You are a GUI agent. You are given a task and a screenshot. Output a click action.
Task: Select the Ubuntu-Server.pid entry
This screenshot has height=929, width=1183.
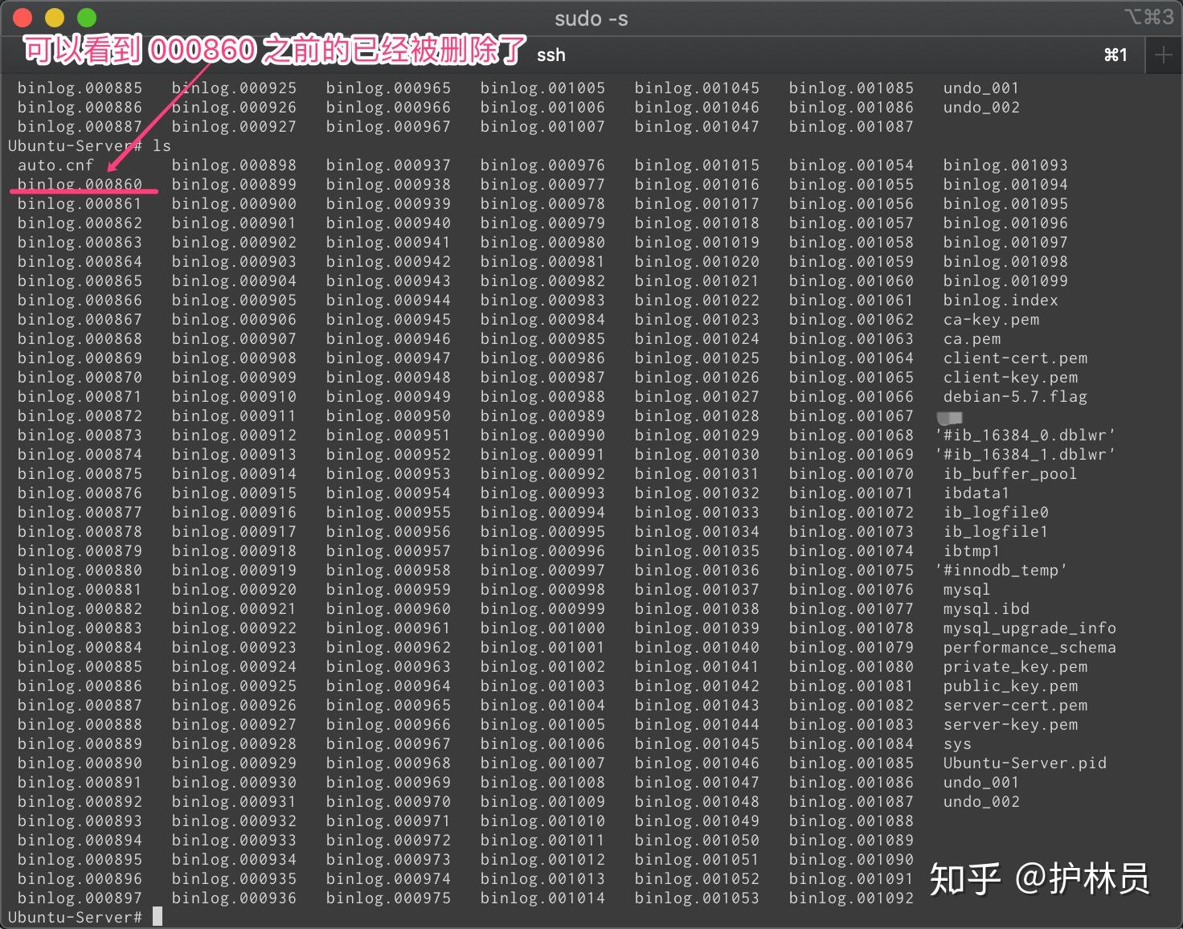1024,763
